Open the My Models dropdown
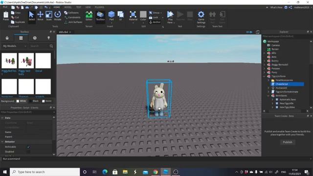313x176 pixels. click(x=14, y=46)
